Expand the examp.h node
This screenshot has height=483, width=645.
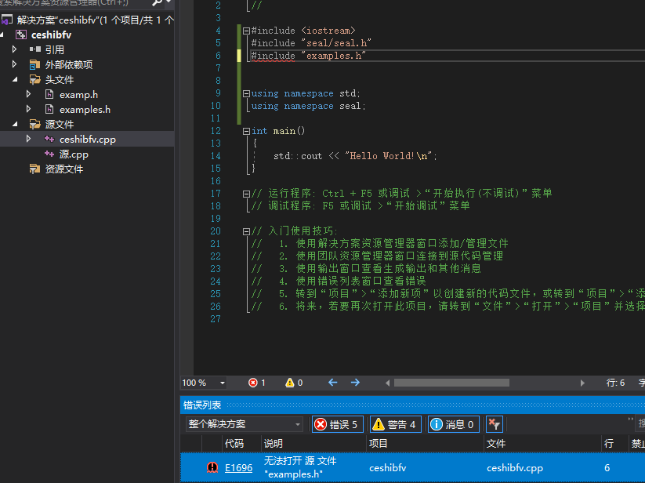tap(28, 94)
